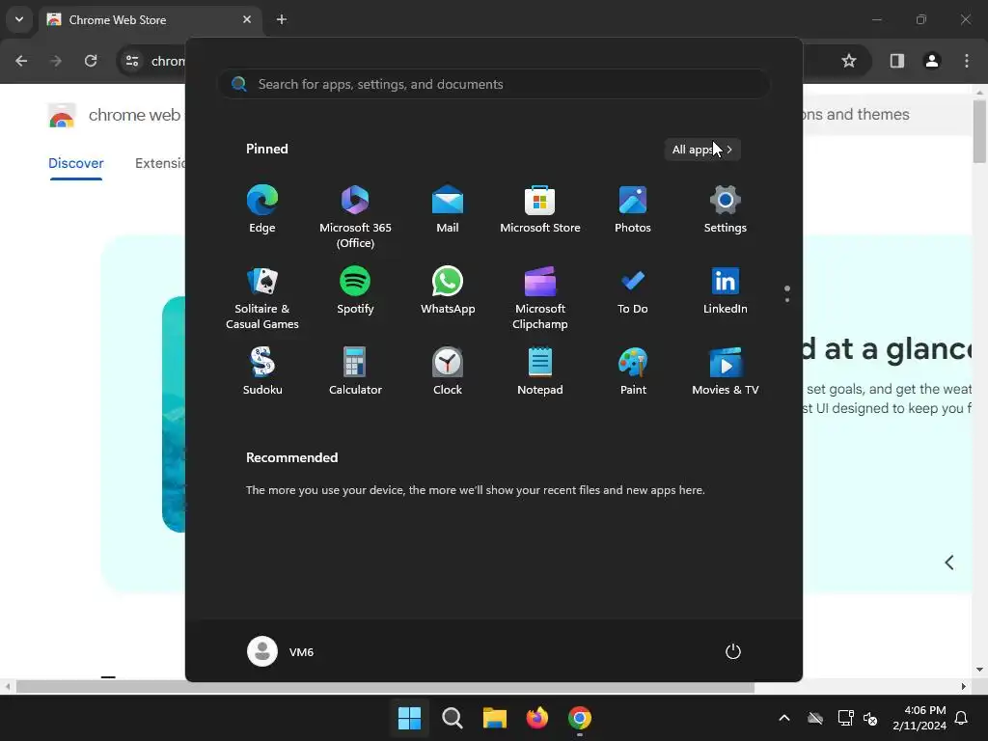Click the Windows Start button on taskbar
Viewport: 988px width, 741px height.
click(409, 718)
